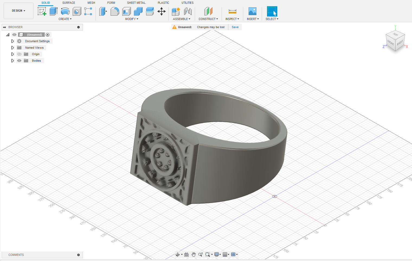This screenshot has width=412, height=261.
Task: Select the Combine tool
Action: click(138, 11)
